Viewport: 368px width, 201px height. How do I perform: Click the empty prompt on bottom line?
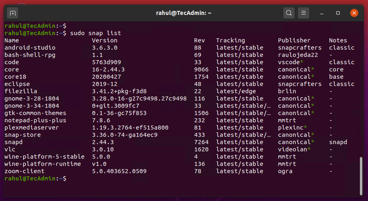pyautogui.click(x=35, y=178)
